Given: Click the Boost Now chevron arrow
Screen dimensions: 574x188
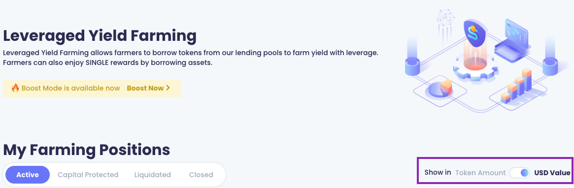Looking at the screenshot, I should tap(168, 88).
